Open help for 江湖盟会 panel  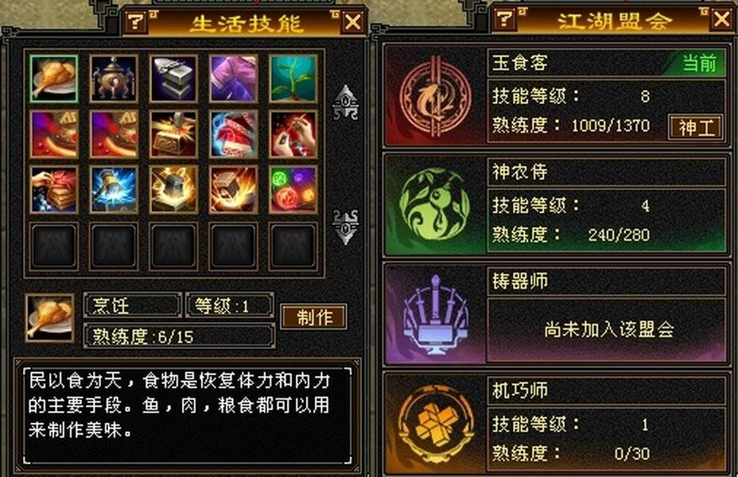pyautogui.click(x=504, y=20)
